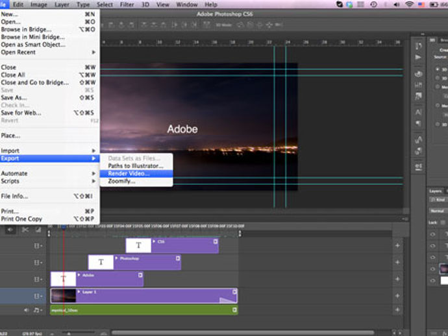
Task: Open the macOS volume menu icon
Action: coord(397,5)
